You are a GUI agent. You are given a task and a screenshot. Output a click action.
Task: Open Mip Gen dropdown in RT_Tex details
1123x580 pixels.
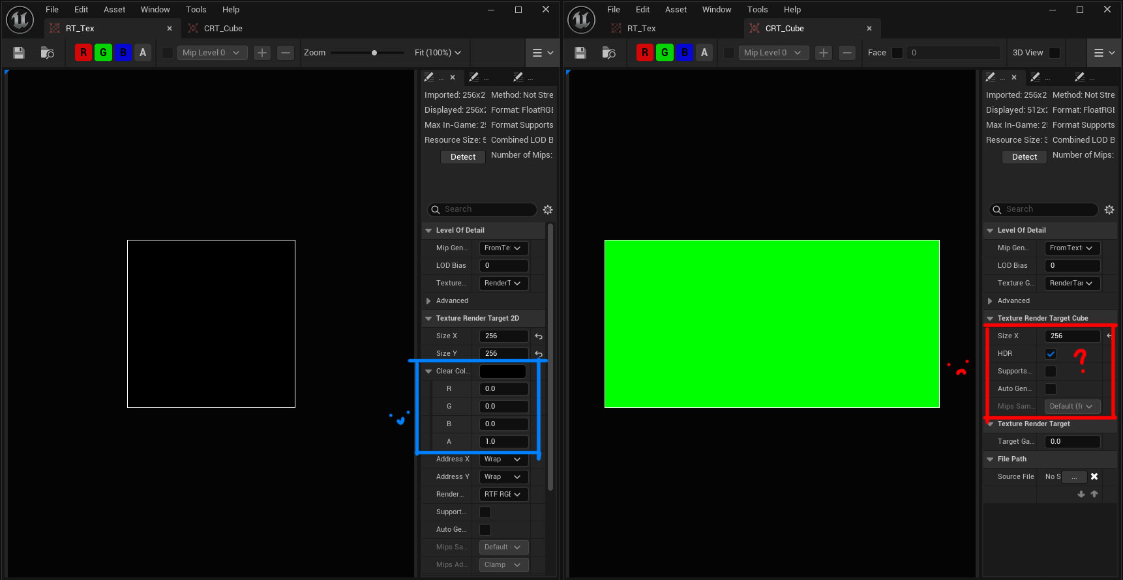pyautogui.click(x=503, y=248)
